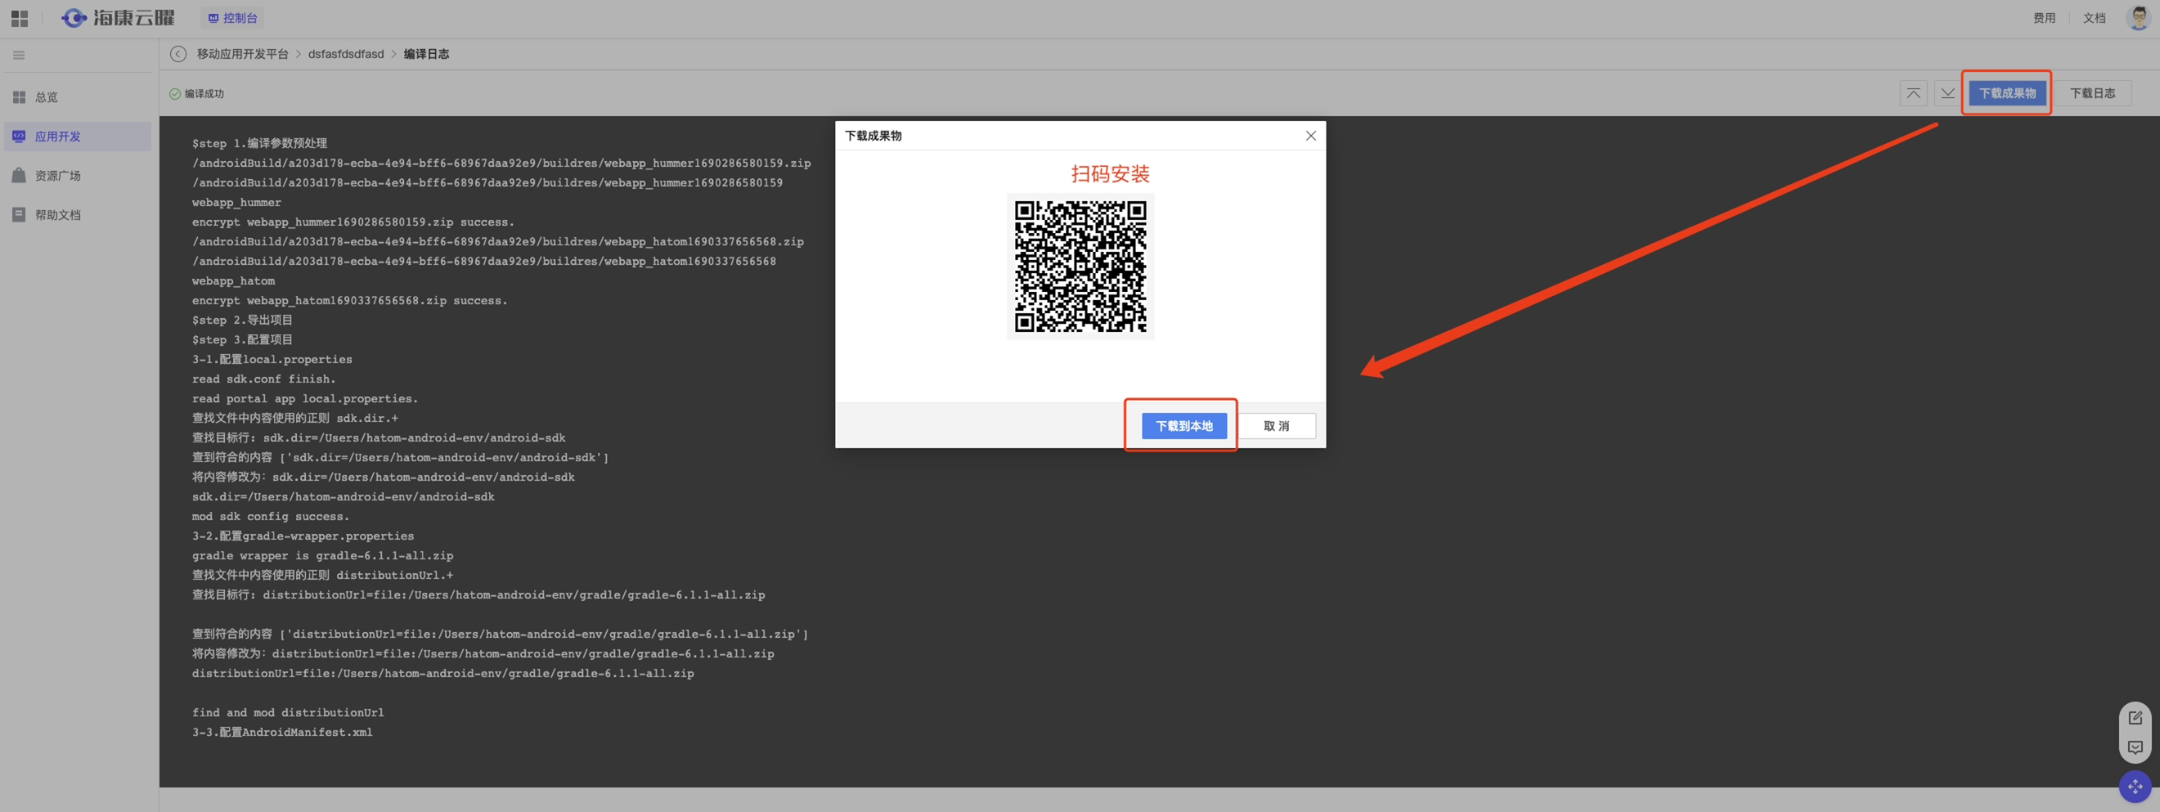Viewport: 2160px width, 812px height.
Task: Open the app grid launcher icon
Action: pos(20,19)
